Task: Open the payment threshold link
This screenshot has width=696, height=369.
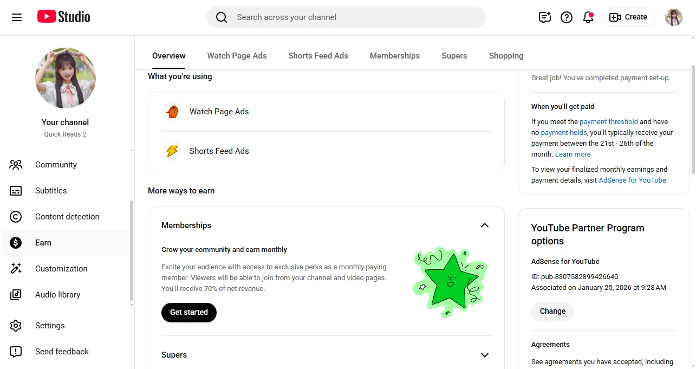Action: point(608,122)
